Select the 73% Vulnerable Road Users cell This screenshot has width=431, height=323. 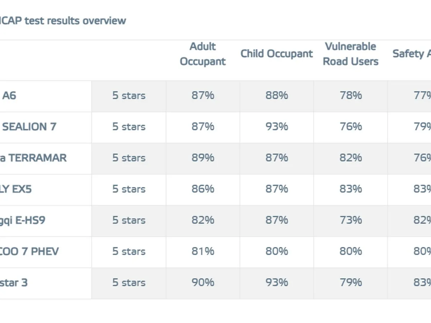351,220
